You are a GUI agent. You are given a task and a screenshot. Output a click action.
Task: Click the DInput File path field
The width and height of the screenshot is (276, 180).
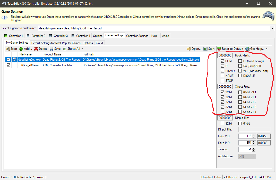(254, 129)
